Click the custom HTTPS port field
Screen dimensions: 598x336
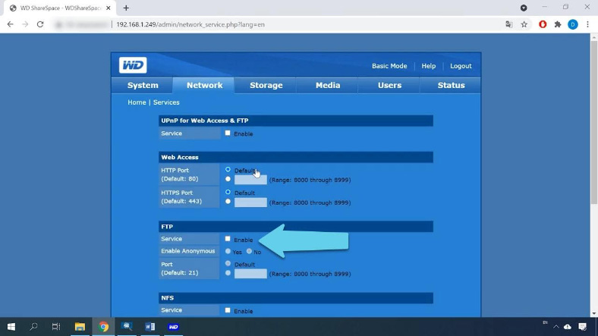[x=250, y=203]
